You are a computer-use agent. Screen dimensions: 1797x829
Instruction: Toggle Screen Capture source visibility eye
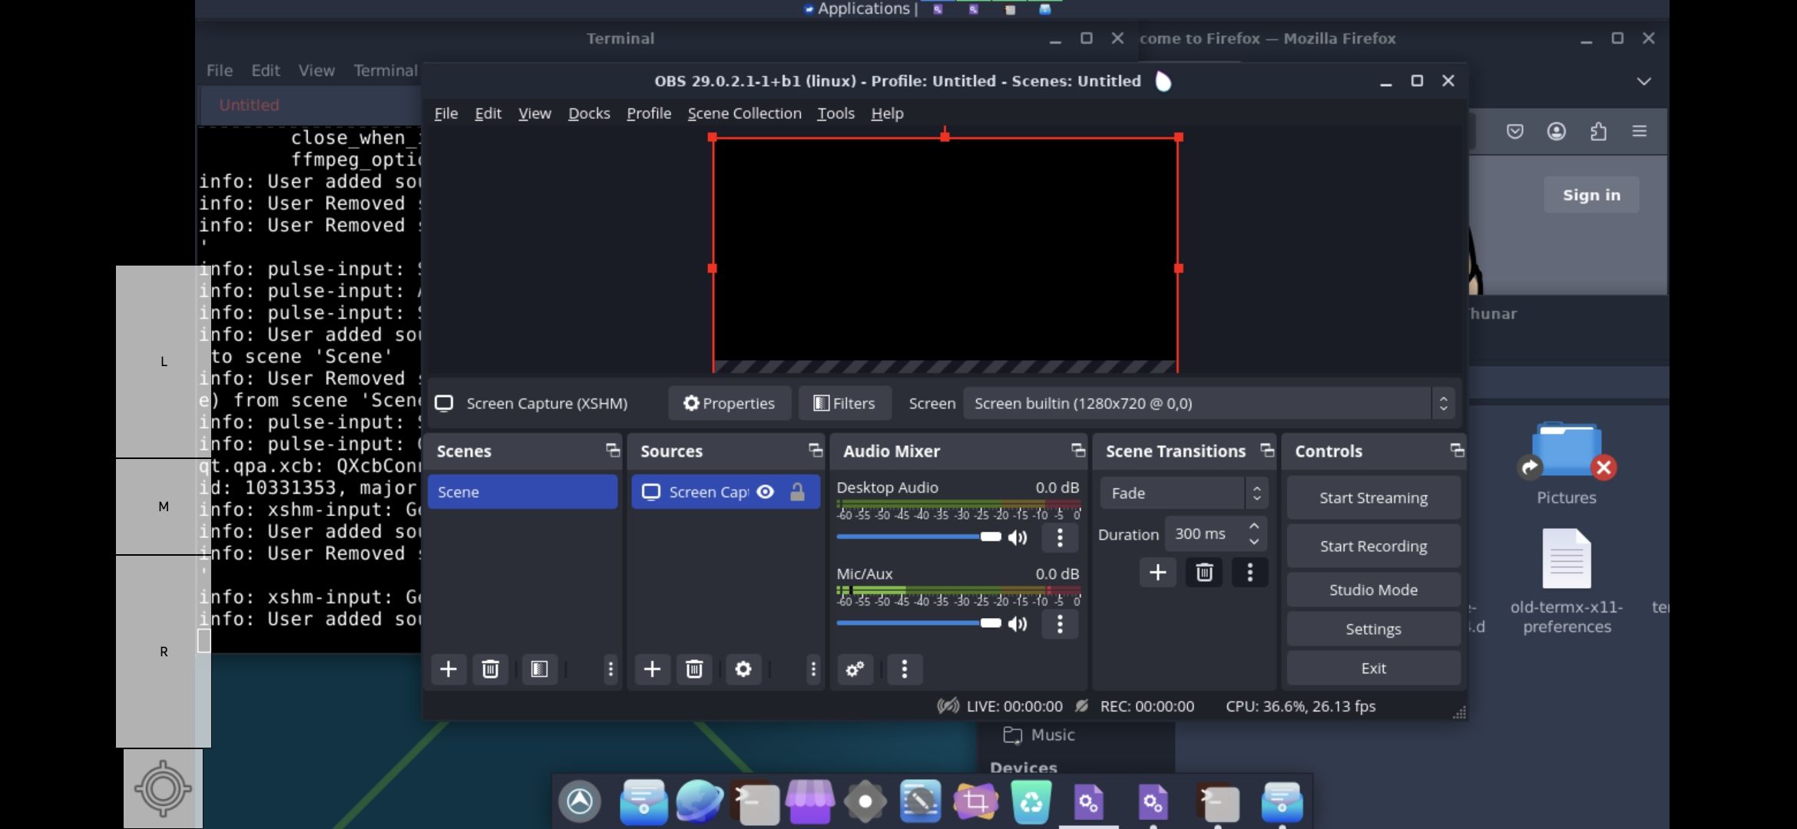766,492
